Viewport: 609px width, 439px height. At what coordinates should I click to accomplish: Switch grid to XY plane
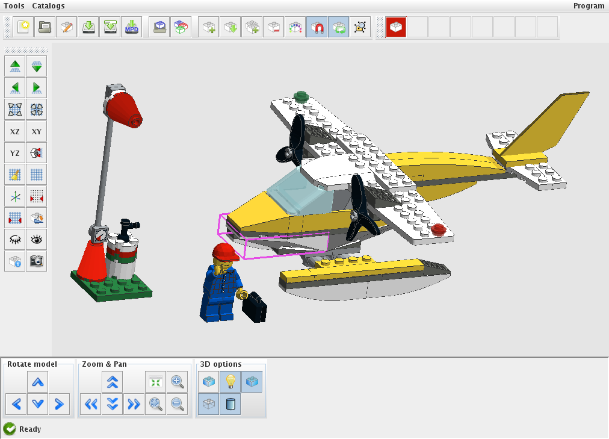pos(37,131)
